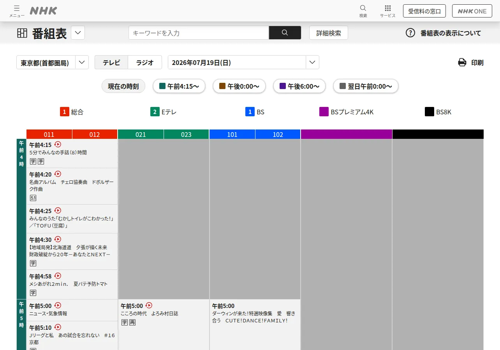Select the テレビ toggle
Image resolution: width=500 pixels, height=350 pixels.
pyautogui.click(x=111, y=63)
